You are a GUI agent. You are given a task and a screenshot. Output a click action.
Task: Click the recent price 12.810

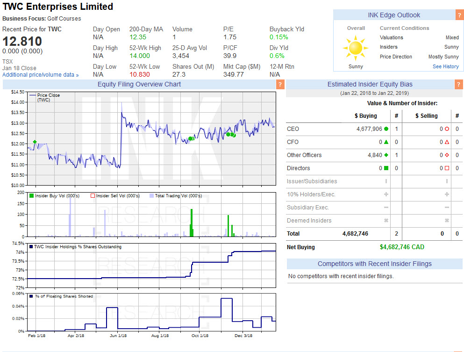point(22,41)
